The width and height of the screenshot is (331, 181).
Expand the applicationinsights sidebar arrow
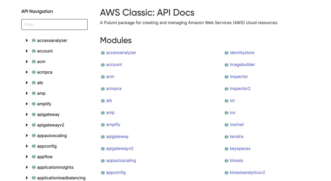point(27,167)
